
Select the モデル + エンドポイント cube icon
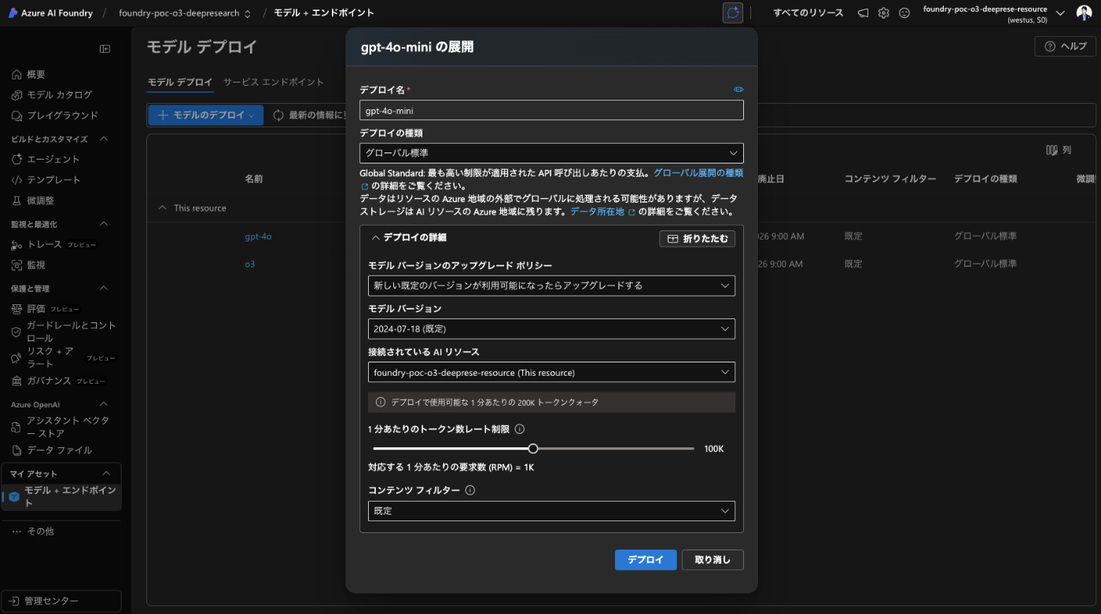click(14, 497)
